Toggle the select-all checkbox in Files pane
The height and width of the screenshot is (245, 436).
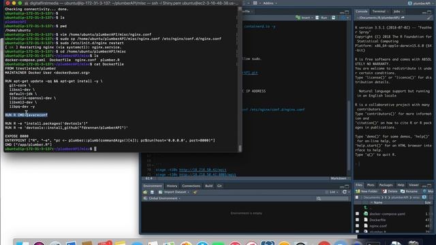(357, 197)
